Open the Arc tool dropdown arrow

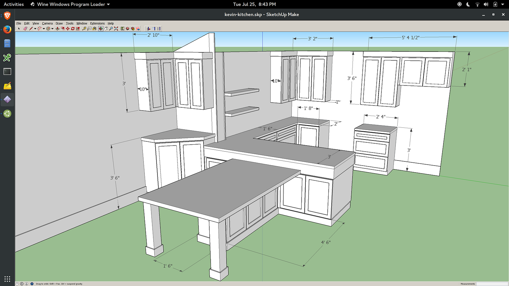point(44,29)
